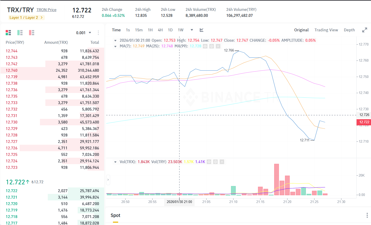This screenshot has height=225, width=371.
Task: Select combined buy and sell order book view
Action: point(8,33)
